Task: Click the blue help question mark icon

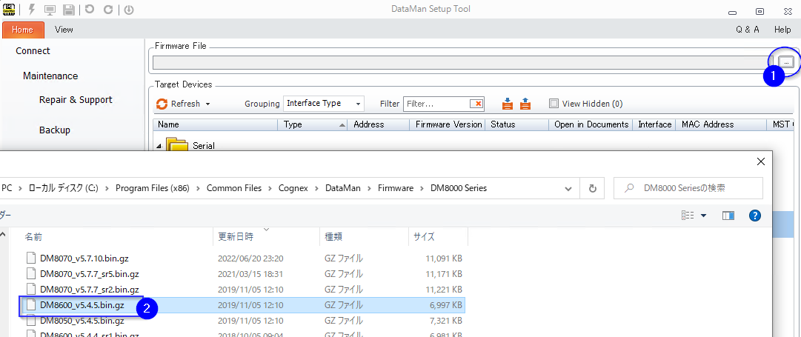Action: 755,216
